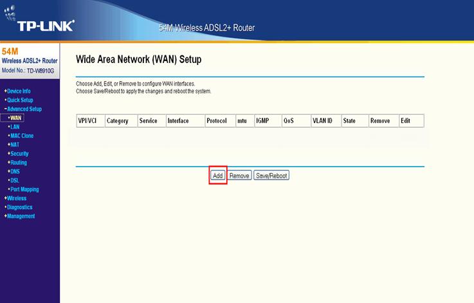Select the LAN menu item
The image size is (474, 303).
(15, 127)
